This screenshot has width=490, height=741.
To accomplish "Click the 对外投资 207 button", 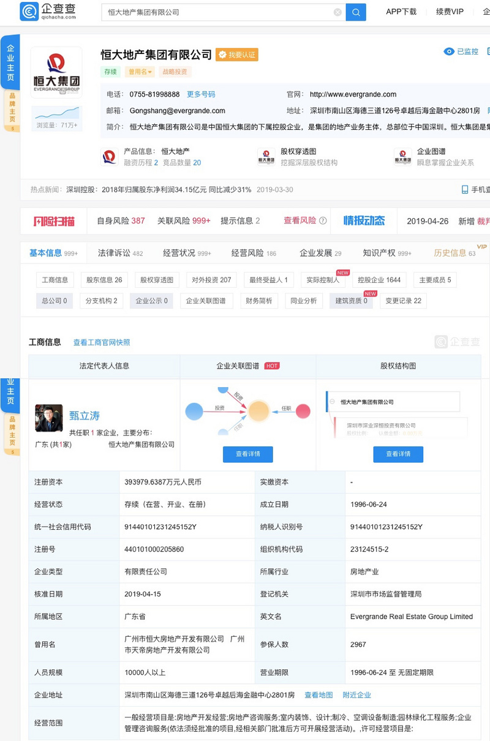I will pyautogui.click(x=211, y=280).
